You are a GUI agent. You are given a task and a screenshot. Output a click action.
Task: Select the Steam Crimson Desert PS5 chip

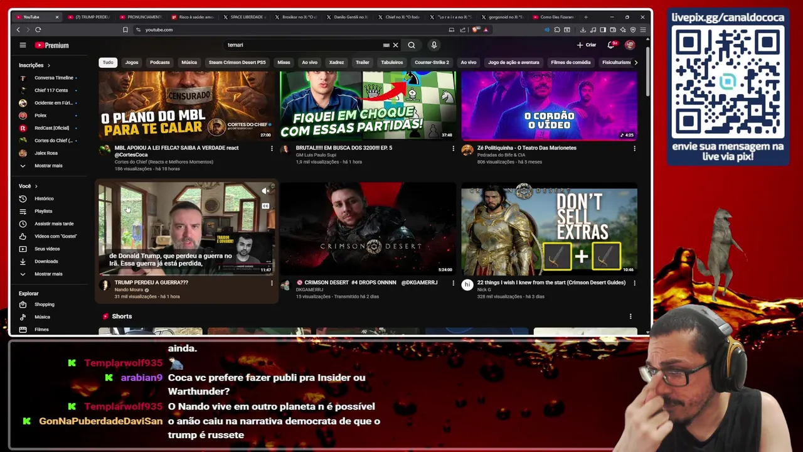(237, 62)
